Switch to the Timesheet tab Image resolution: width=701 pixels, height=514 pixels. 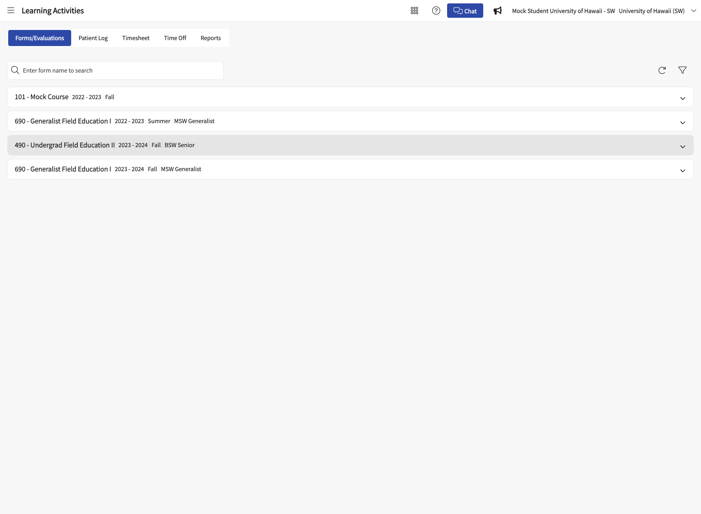point(136,38)
